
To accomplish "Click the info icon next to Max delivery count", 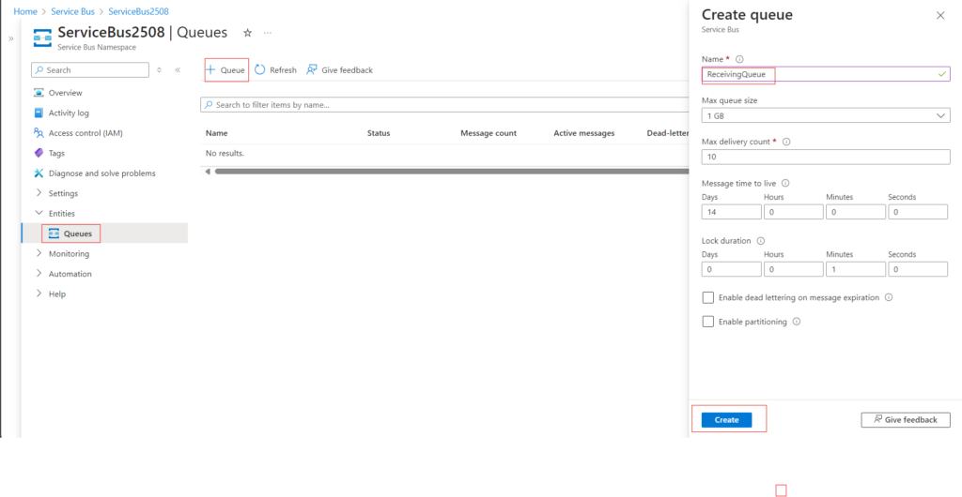I will 786,142.
